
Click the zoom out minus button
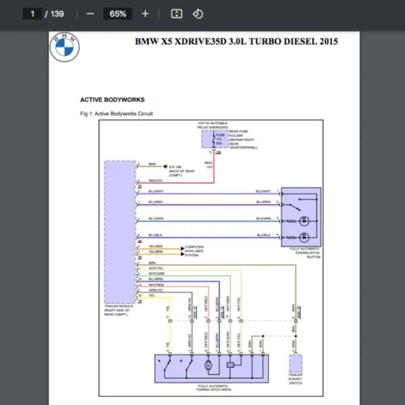[x=90, y=13]
